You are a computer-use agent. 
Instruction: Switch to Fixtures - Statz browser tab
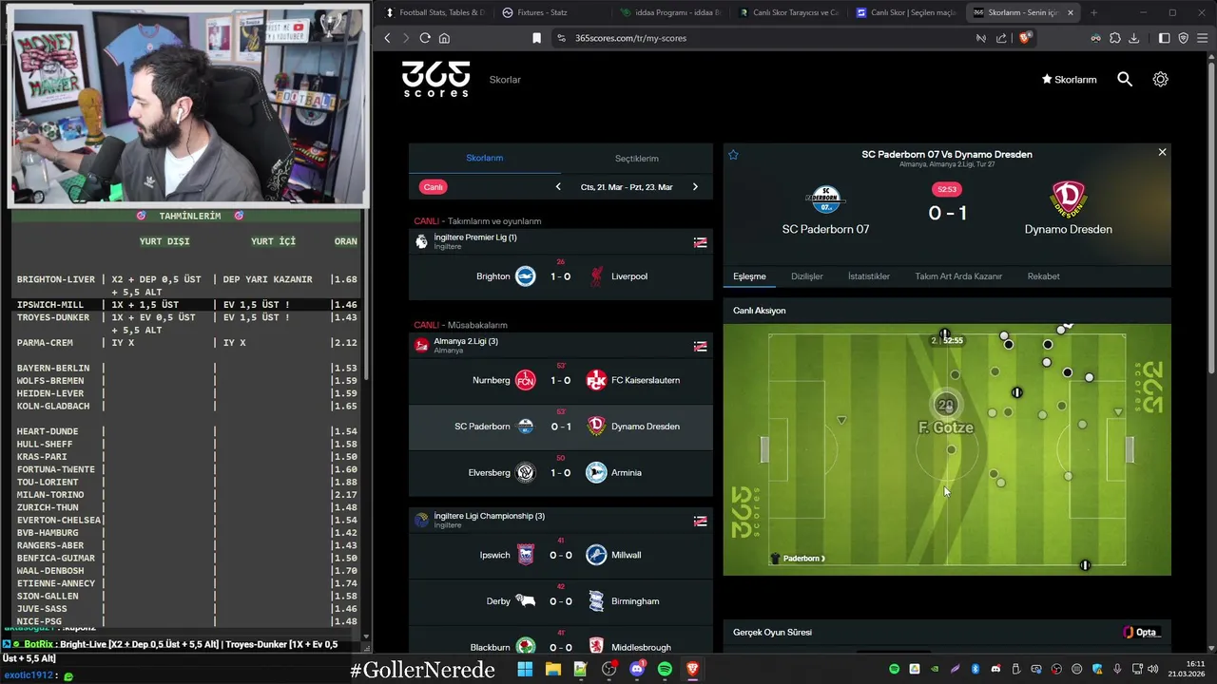point(551,12)
